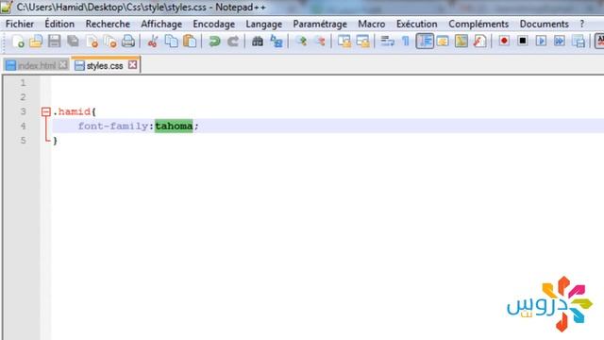The width and height of the screenshot is (604, 340).
Task: Create a new file with toolbar icon
Action: 18,42
